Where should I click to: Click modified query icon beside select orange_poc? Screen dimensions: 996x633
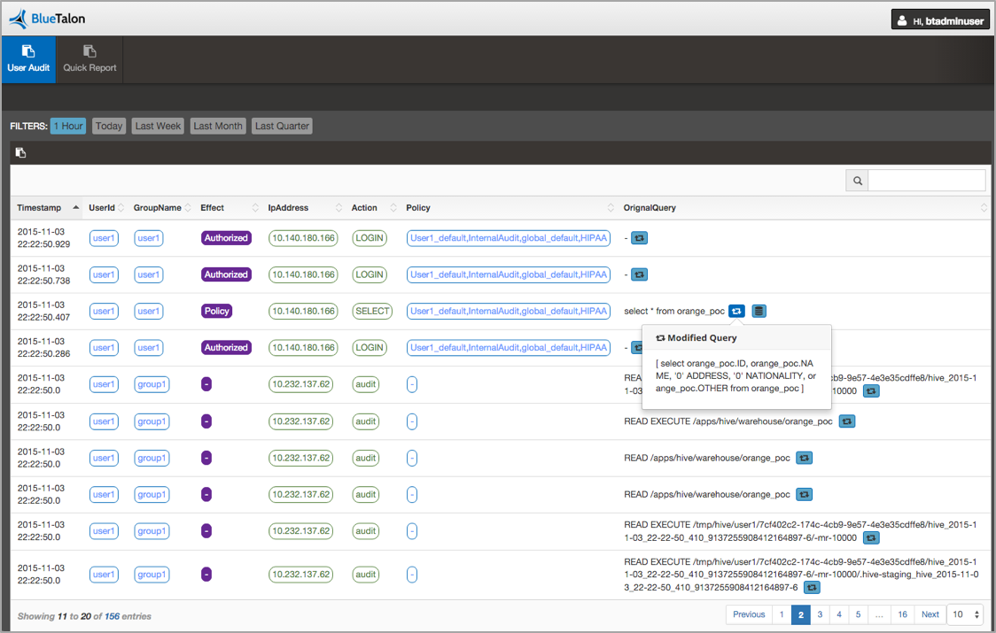[x=736, y=311]
